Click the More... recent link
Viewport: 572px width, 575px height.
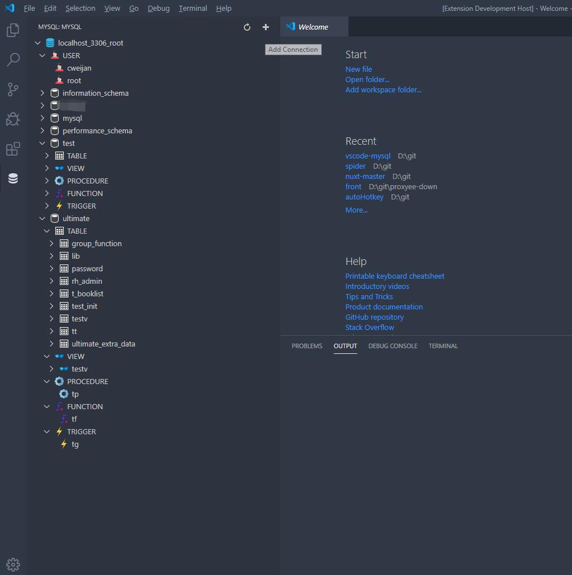(357, 210)
